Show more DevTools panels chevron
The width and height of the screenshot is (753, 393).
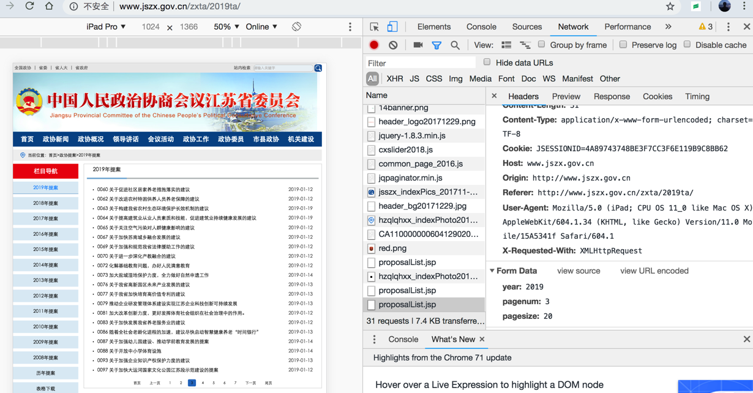pyautogui.click(x=668, y=27)
